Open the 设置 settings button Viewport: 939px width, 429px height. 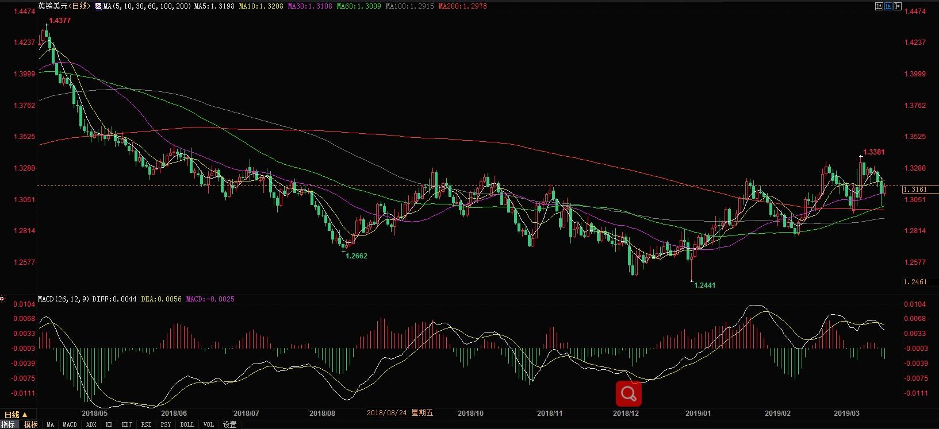click(229, 424)
